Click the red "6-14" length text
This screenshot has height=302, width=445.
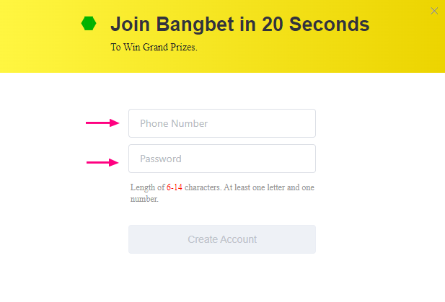click(175, 187)
